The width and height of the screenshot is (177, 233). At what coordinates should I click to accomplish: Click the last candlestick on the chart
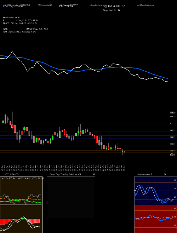125,152
